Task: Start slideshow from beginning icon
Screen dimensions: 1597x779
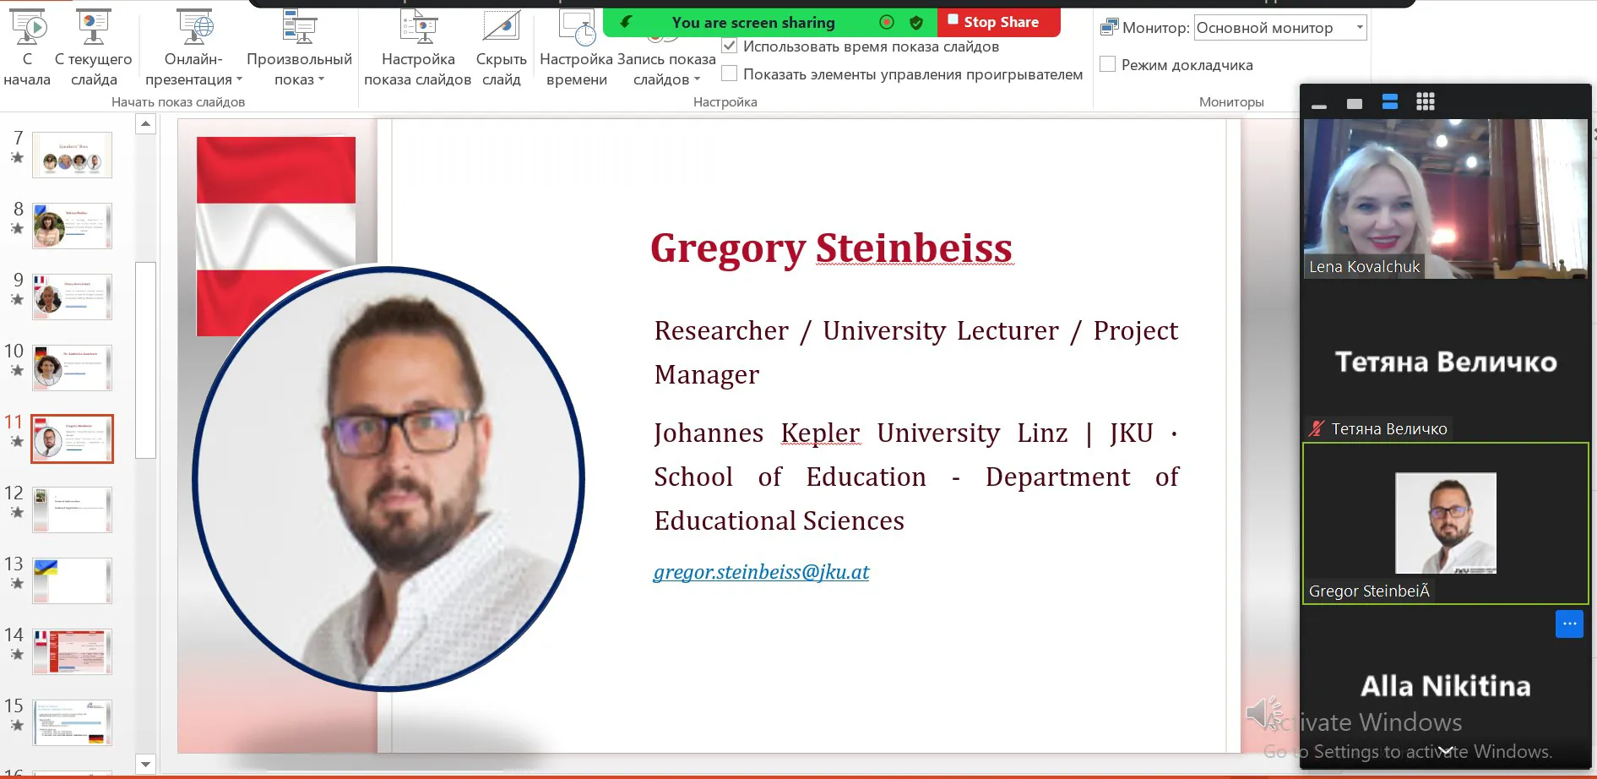Action: pos(27,29)
